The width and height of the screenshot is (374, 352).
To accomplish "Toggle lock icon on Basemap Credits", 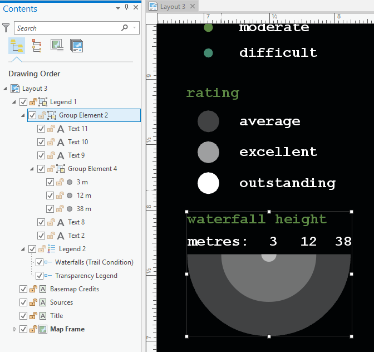I will [33, 289].
